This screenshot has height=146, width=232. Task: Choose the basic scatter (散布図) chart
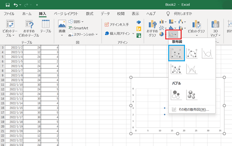pyautogui.click(x=177, y=53)
